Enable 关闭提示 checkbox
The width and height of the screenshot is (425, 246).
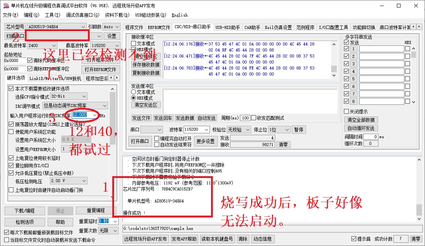point(346,112)
